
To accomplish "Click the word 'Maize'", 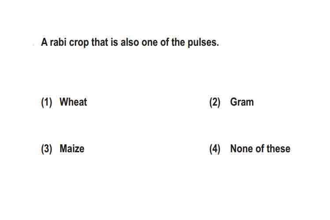I will tap(72, 149).
